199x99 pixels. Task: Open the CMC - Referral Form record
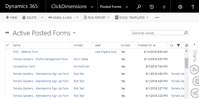[x=25, y=52]
